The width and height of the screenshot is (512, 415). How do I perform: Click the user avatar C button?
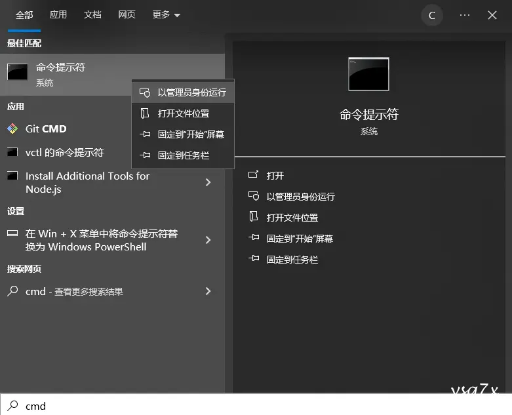431,15
